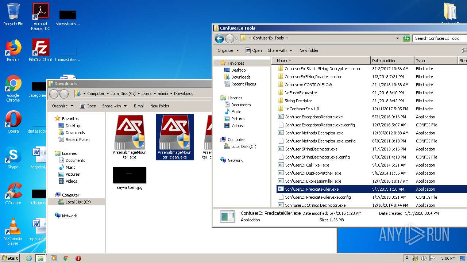Open String Decriptor folder

coord(298,101)
